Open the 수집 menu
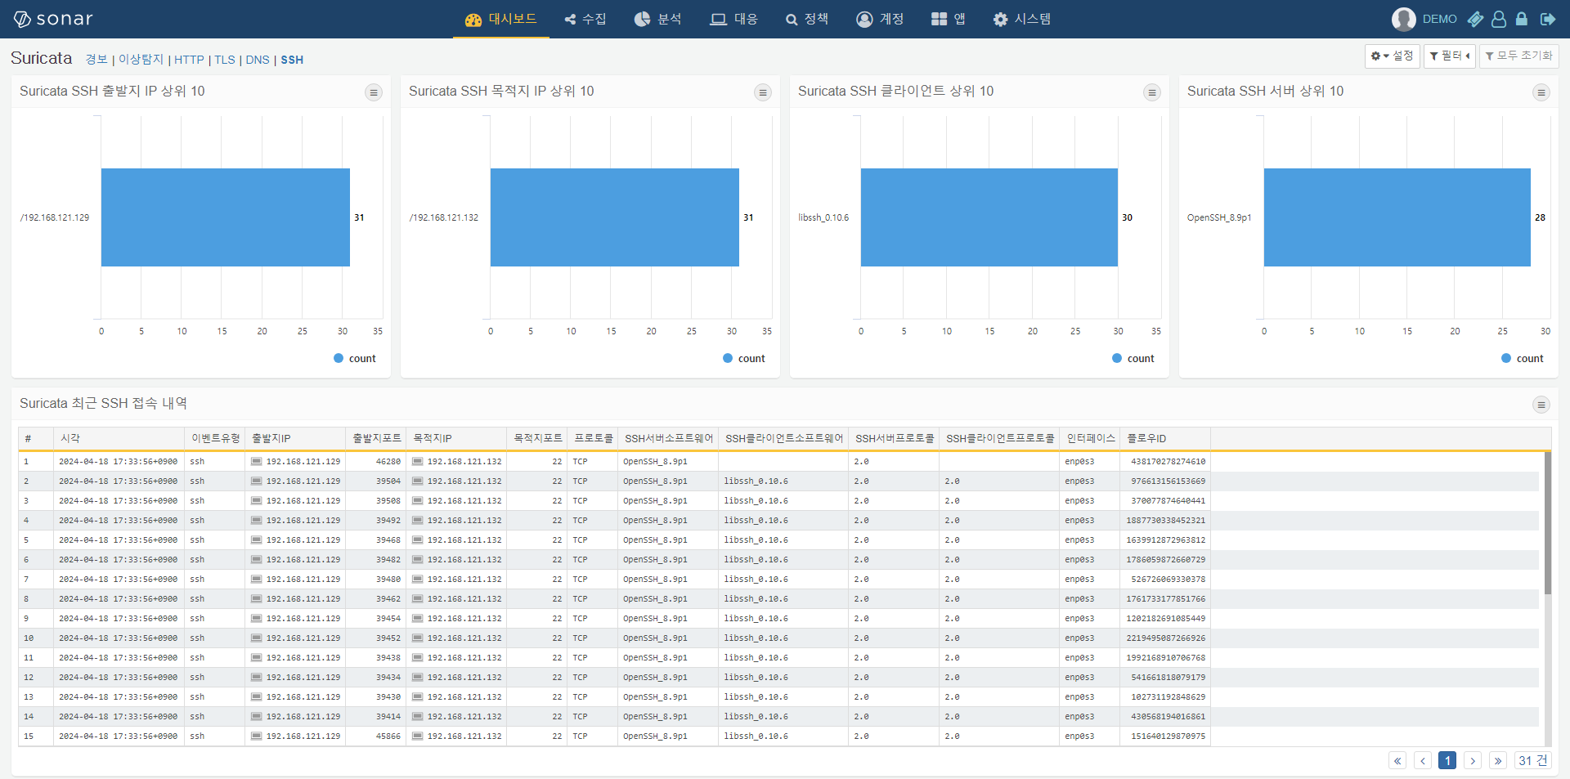Image resolution: width=1570 pixels, height=779 pixels. (x=585, y=19)
